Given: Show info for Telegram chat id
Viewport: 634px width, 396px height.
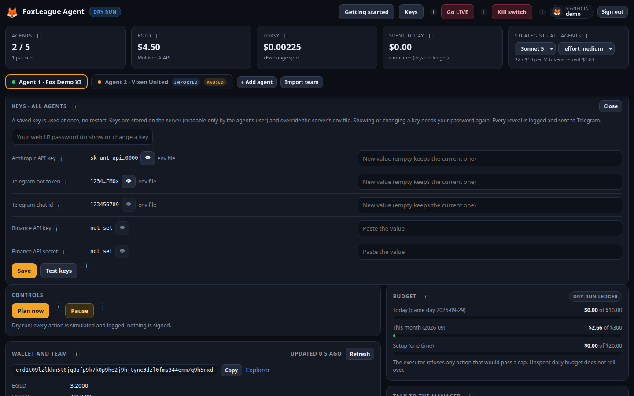Looking at the screenshot, I should point(59,205).
